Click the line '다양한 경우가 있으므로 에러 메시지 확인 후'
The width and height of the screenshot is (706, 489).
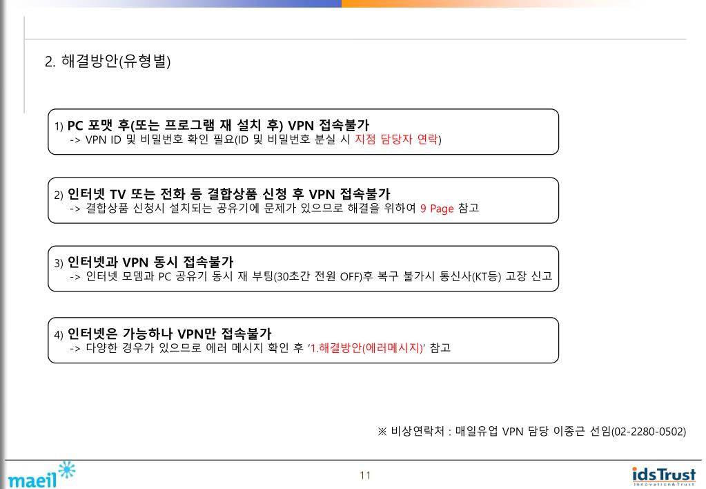[195, 348]
